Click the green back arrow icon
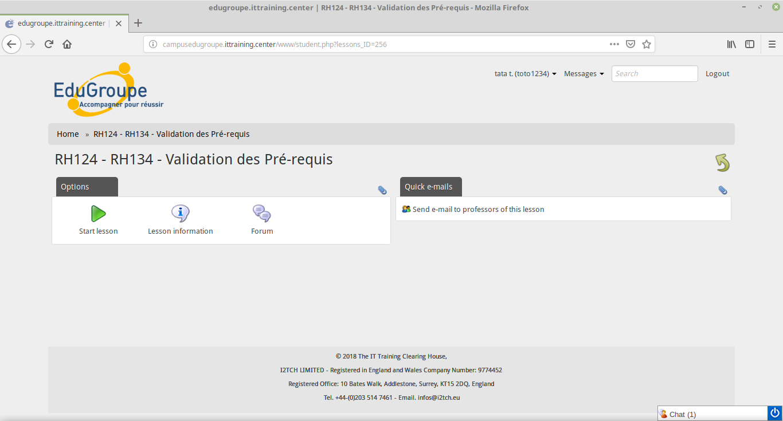783x421 pixels. (x=722, y=163)
